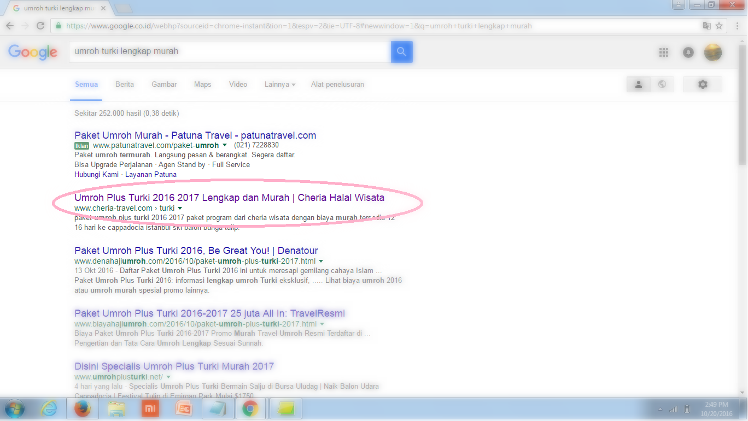Open the sticky notes taskbar icon
This screenshot has height=421, width=748.
[285, 408]
